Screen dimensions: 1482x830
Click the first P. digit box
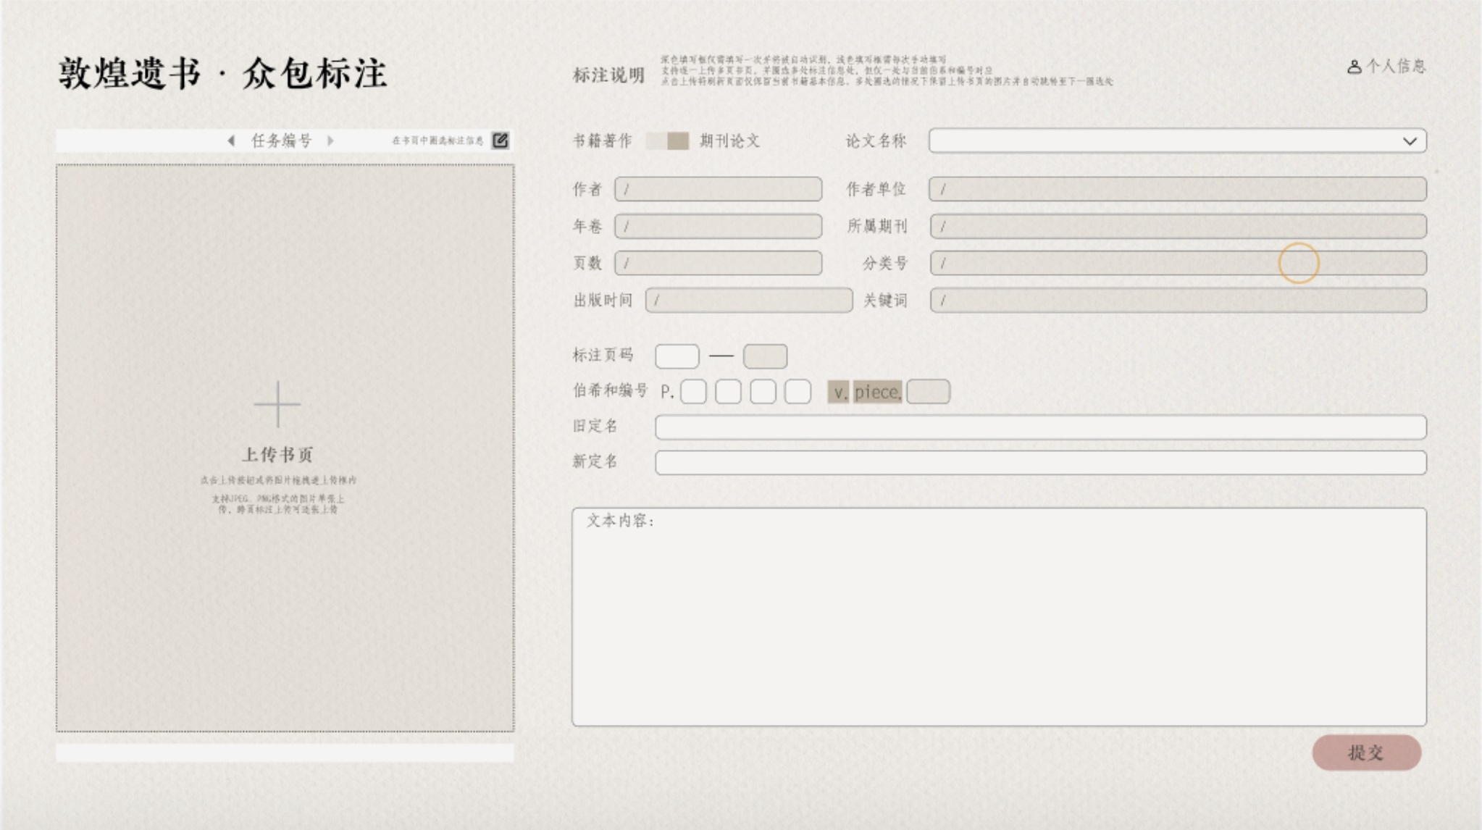pos(693,392)
